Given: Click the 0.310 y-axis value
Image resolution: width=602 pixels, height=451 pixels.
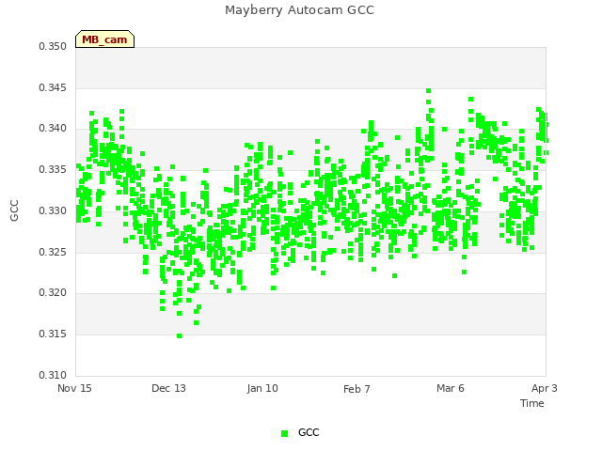Looking at the screenshot, I should tap(53, 375).
